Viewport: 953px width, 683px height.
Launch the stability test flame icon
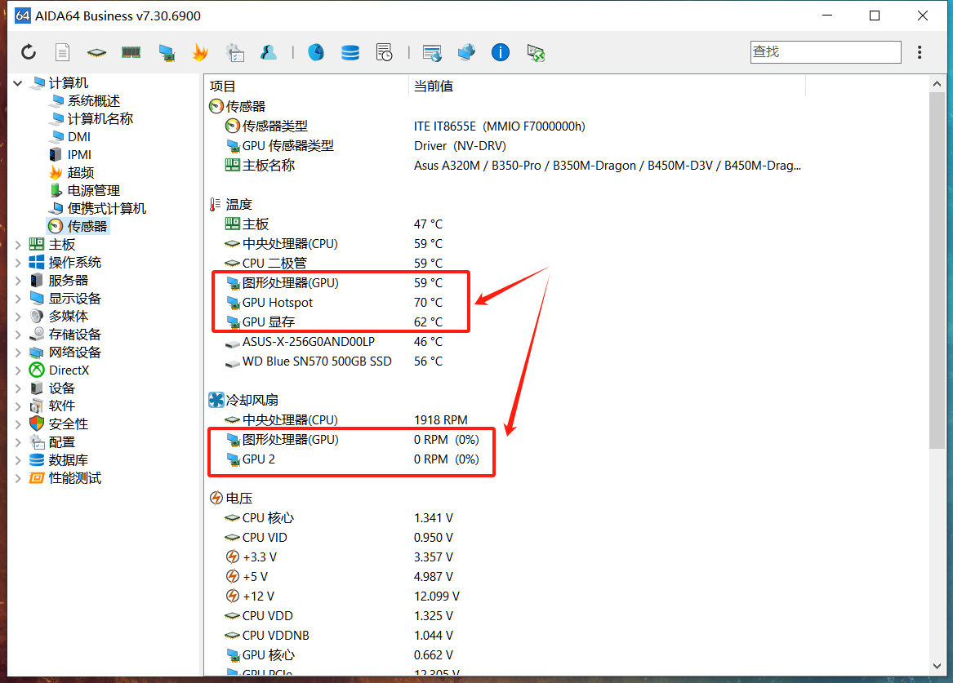click(x=200, y=52)
